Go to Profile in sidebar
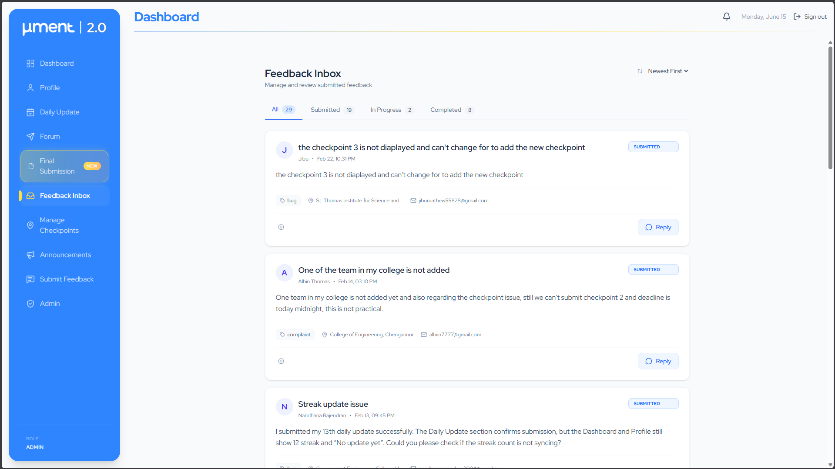 click(x=64, y=88)
